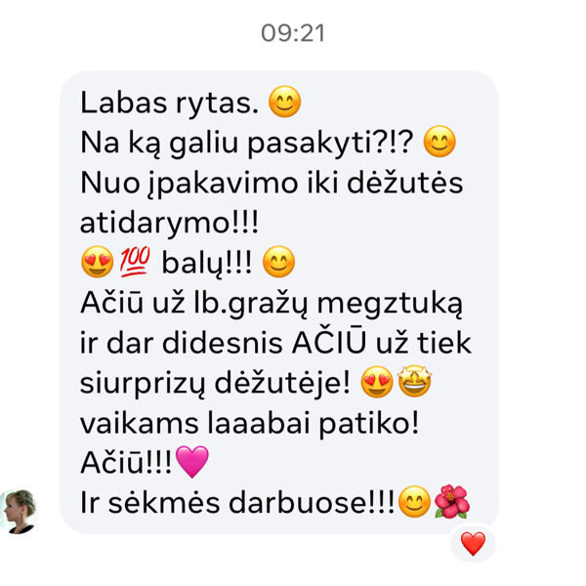
Task: Open the sender's profile picture
Action: [19, 511]
